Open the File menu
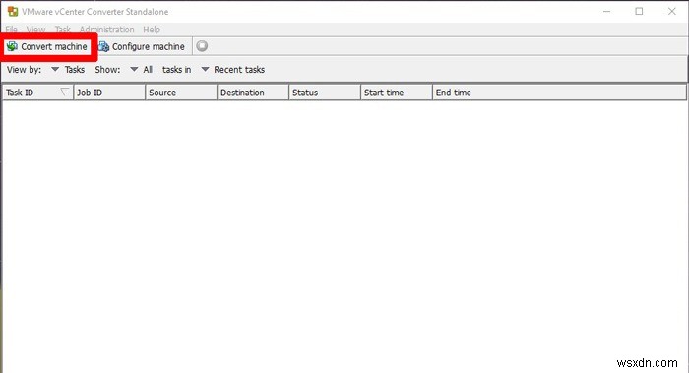The width and height of the screenshot is (689, 373). pyautogui.click(x=12, y=30)
